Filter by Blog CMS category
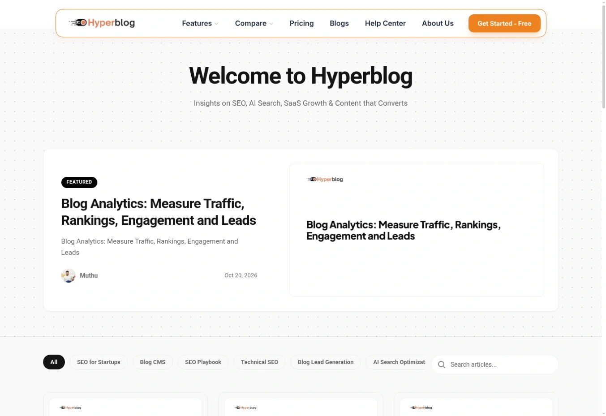 coord(153,362)
